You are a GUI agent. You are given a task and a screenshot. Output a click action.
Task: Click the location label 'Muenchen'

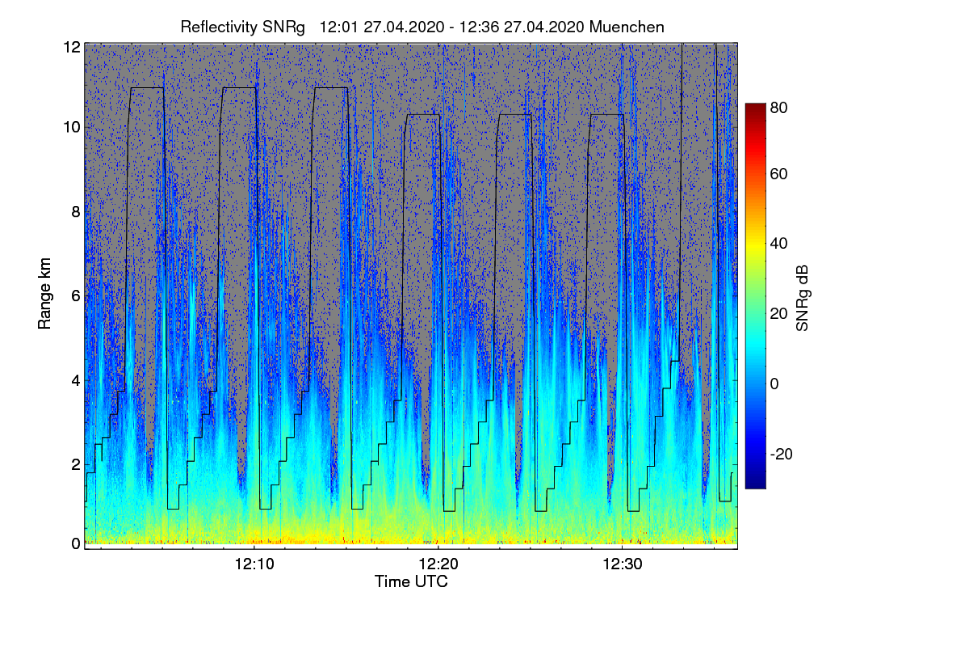(627, 27)
